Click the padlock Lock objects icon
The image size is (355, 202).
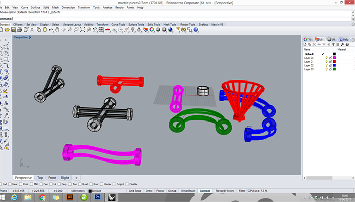[139, 30]
